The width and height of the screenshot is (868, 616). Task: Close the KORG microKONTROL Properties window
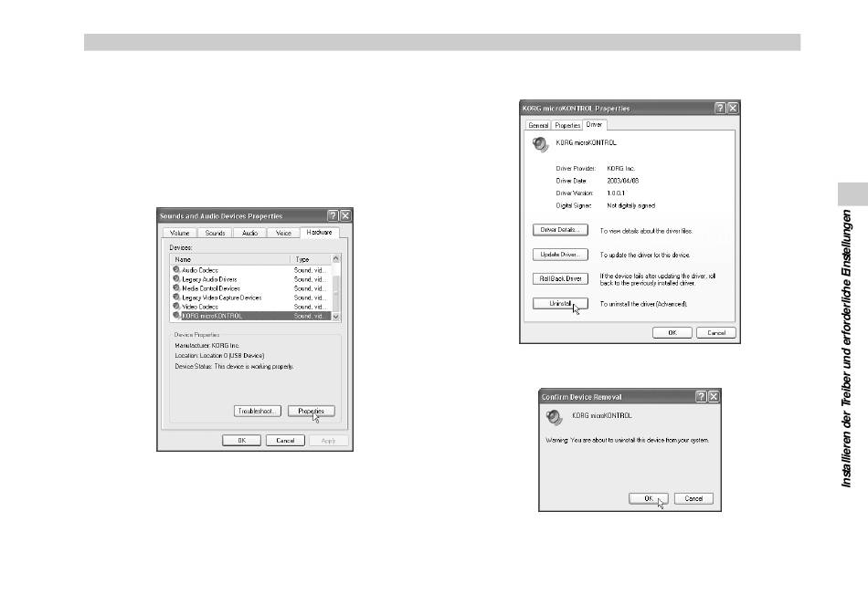pos(733,108)
